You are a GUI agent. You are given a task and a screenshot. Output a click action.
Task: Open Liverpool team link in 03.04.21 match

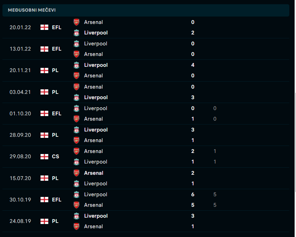pos(96,97)
